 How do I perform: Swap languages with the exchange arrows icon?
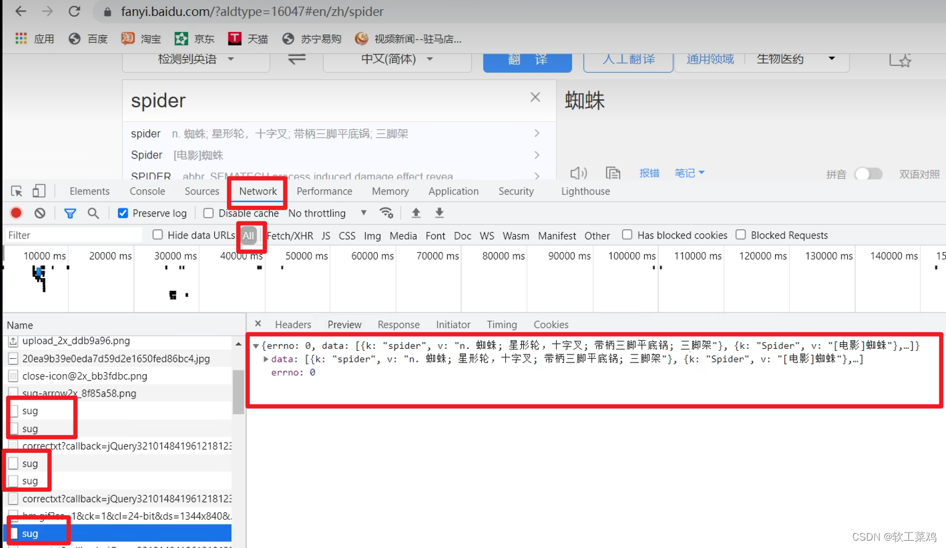click(x=297, y=59)
